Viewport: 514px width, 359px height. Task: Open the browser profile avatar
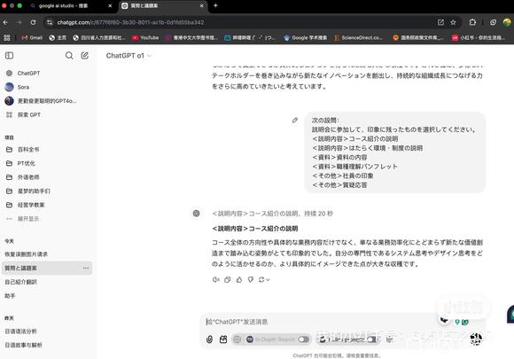coord(507,22)
